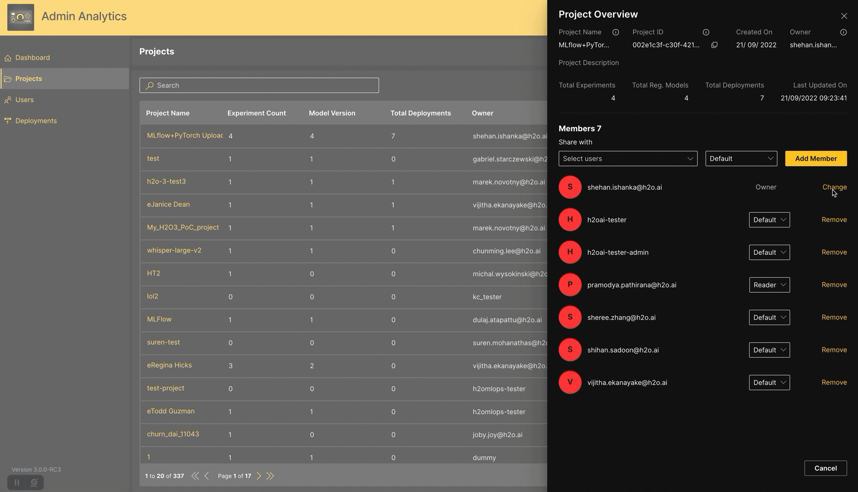Image resolution: width=858 pixels, height=492 pixels.
Task: Click the pause icon at bottom left
Action: click(x=17, y=482)
